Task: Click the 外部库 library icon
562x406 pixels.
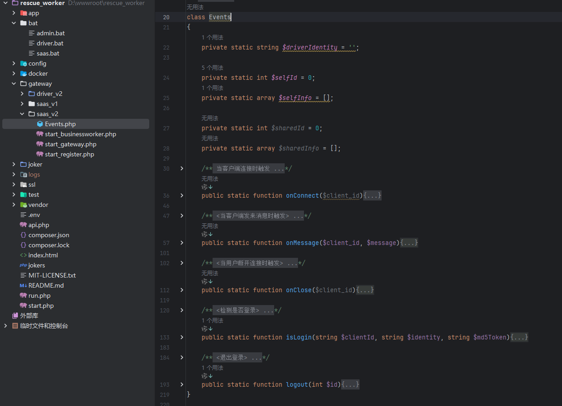Action: tap(15, 316)
